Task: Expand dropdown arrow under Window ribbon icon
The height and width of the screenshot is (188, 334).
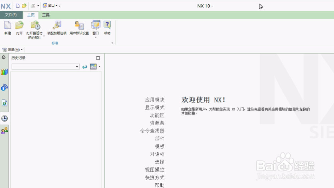Action: pos(96,37)
